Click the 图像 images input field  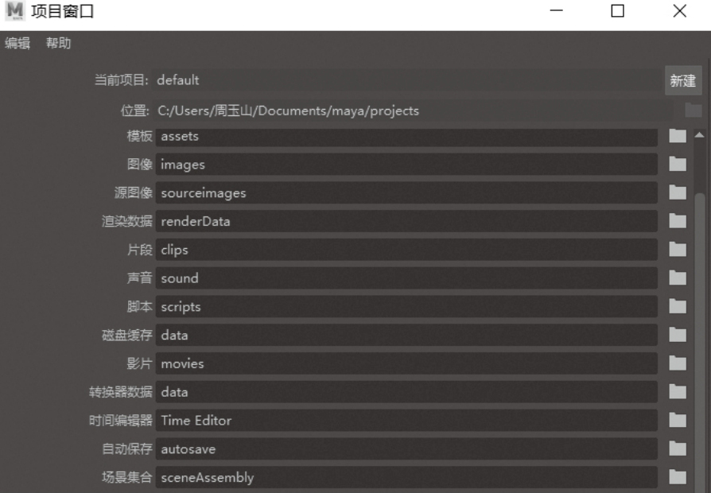[406, 164]
